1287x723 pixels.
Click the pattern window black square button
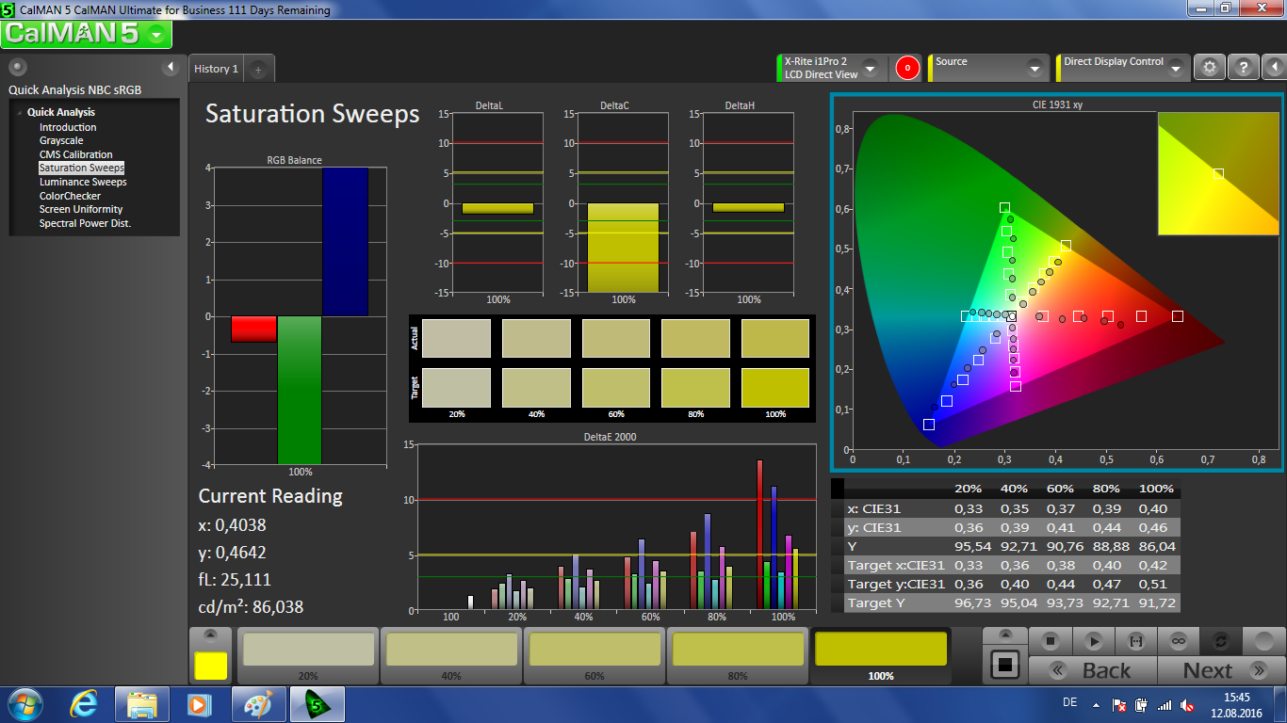coord(1005,666)
